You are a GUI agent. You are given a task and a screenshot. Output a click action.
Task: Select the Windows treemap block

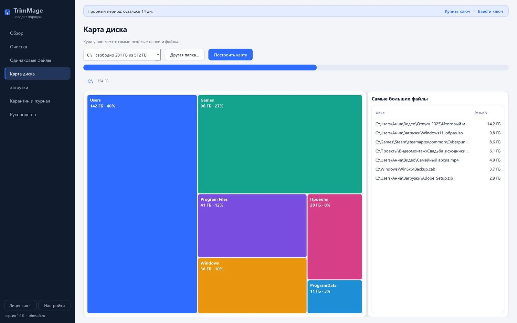pyautogui.click(x=252, y=286)
